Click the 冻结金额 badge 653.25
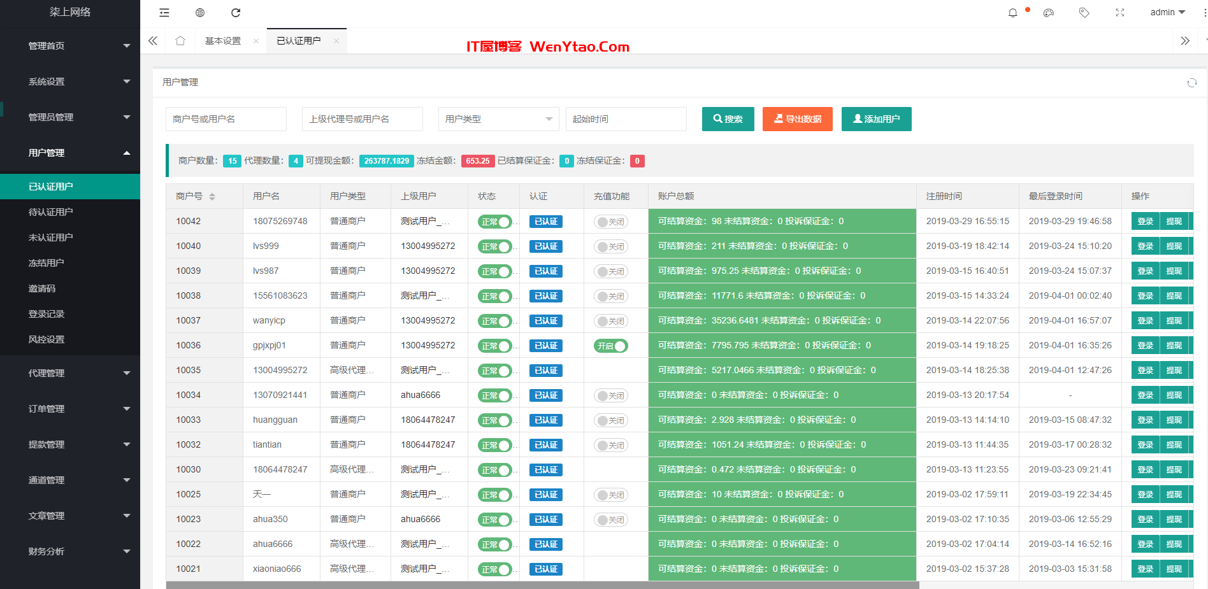This screenshot has height=589, width=1208. tap(478, 161)
